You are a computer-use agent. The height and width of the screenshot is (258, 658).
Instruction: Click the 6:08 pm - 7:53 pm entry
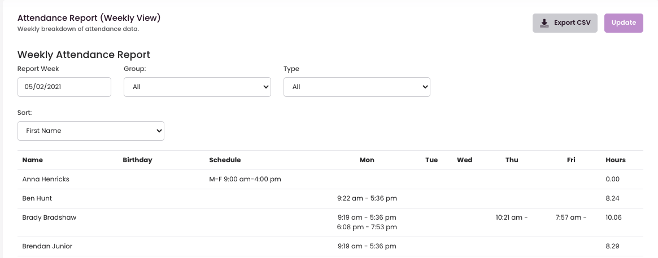click(367, 228)
